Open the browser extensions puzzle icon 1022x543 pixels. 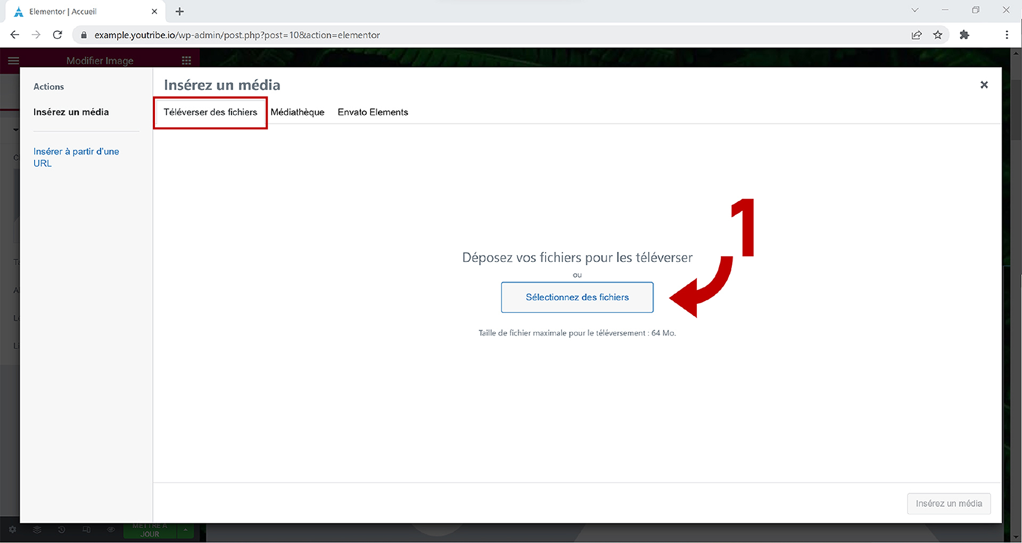964,35
